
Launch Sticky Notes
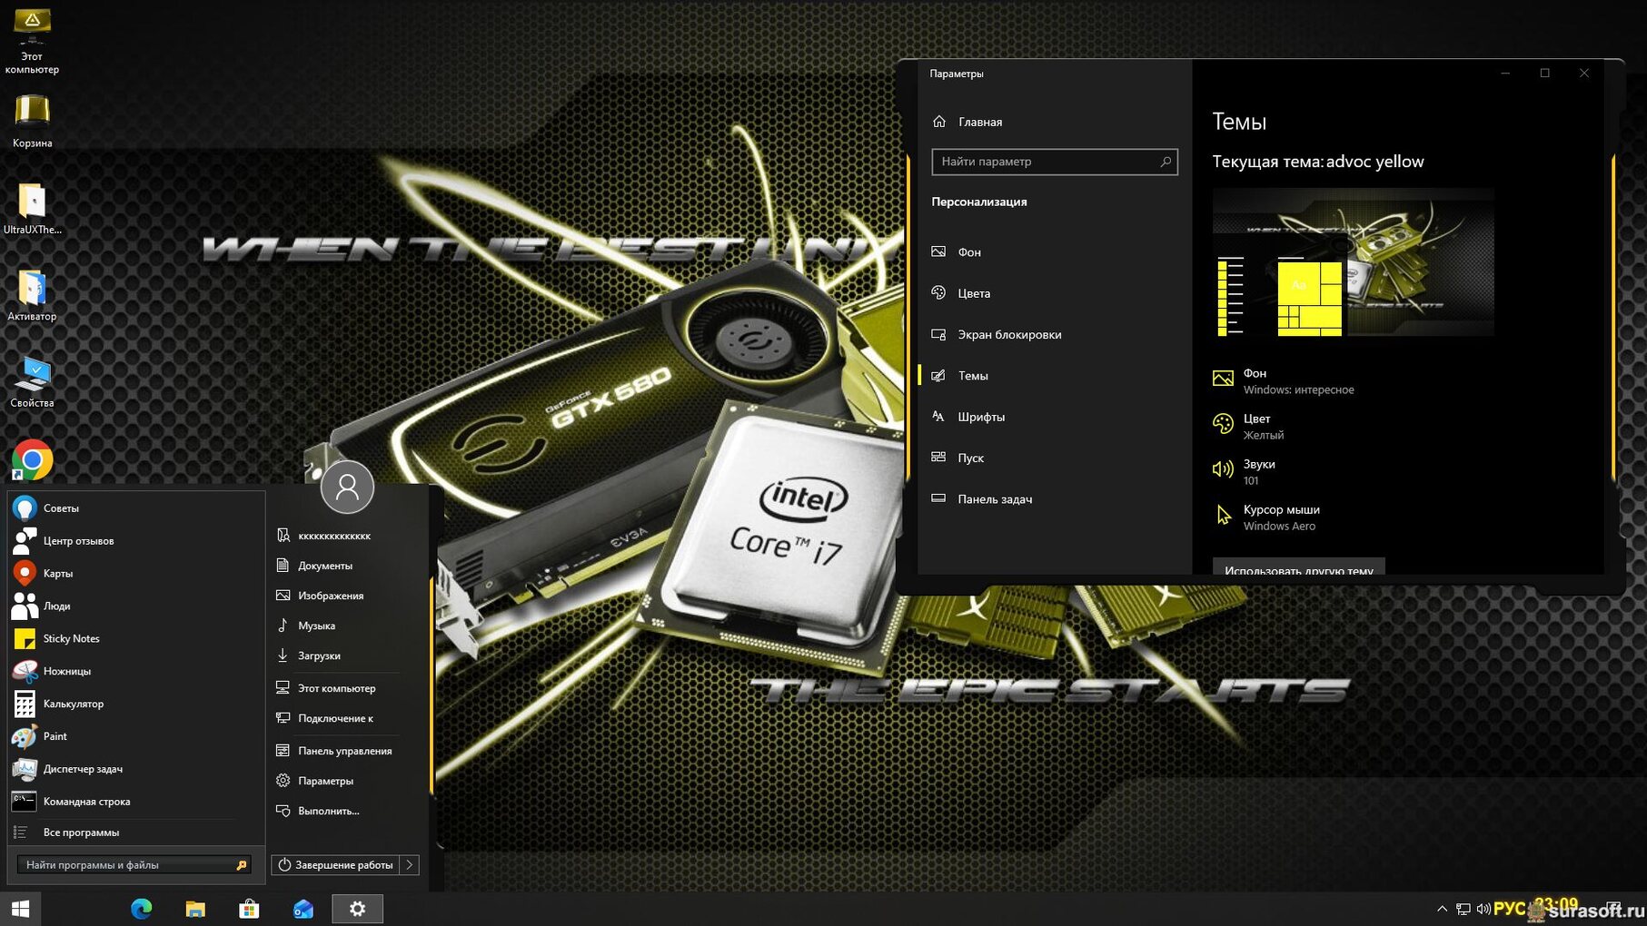[136, 639]
